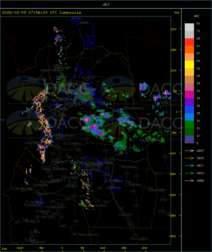
Task: Click the N_Calif place label
Action: 88,78
